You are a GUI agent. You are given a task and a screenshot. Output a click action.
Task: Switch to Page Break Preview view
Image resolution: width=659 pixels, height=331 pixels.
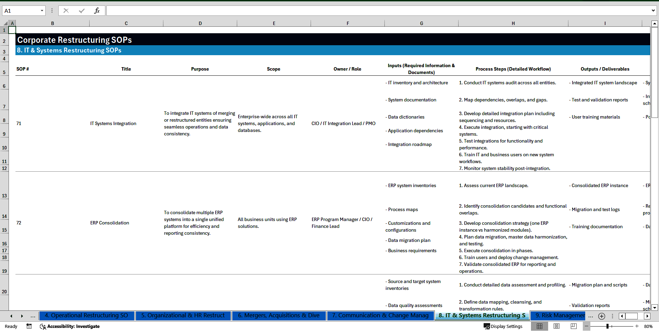tap(574, 326)
